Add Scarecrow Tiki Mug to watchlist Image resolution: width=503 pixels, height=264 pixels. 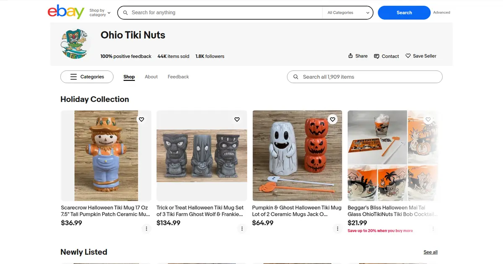[x=141, y=119]
